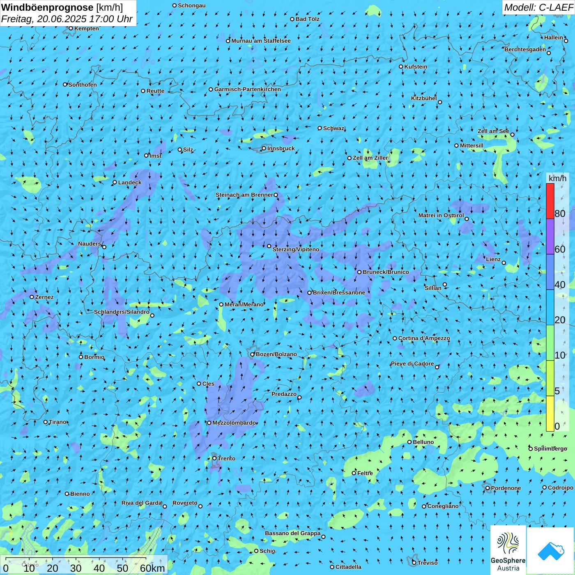This screenshot has height=575, width=575.
Task: Click the Kitzbühel label
Action: pyautogui.click(x=424, y=98)
